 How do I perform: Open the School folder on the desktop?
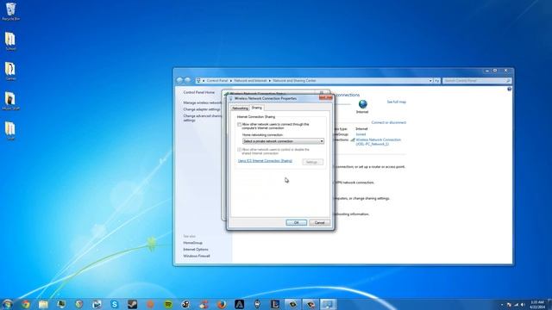coord(10,41)
